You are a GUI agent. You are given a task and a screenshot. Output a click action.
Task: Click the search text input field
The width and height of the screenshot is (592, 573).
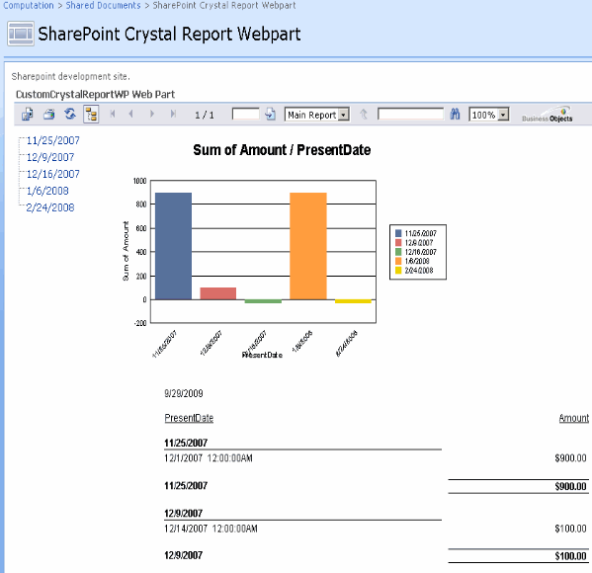(411, 114)
